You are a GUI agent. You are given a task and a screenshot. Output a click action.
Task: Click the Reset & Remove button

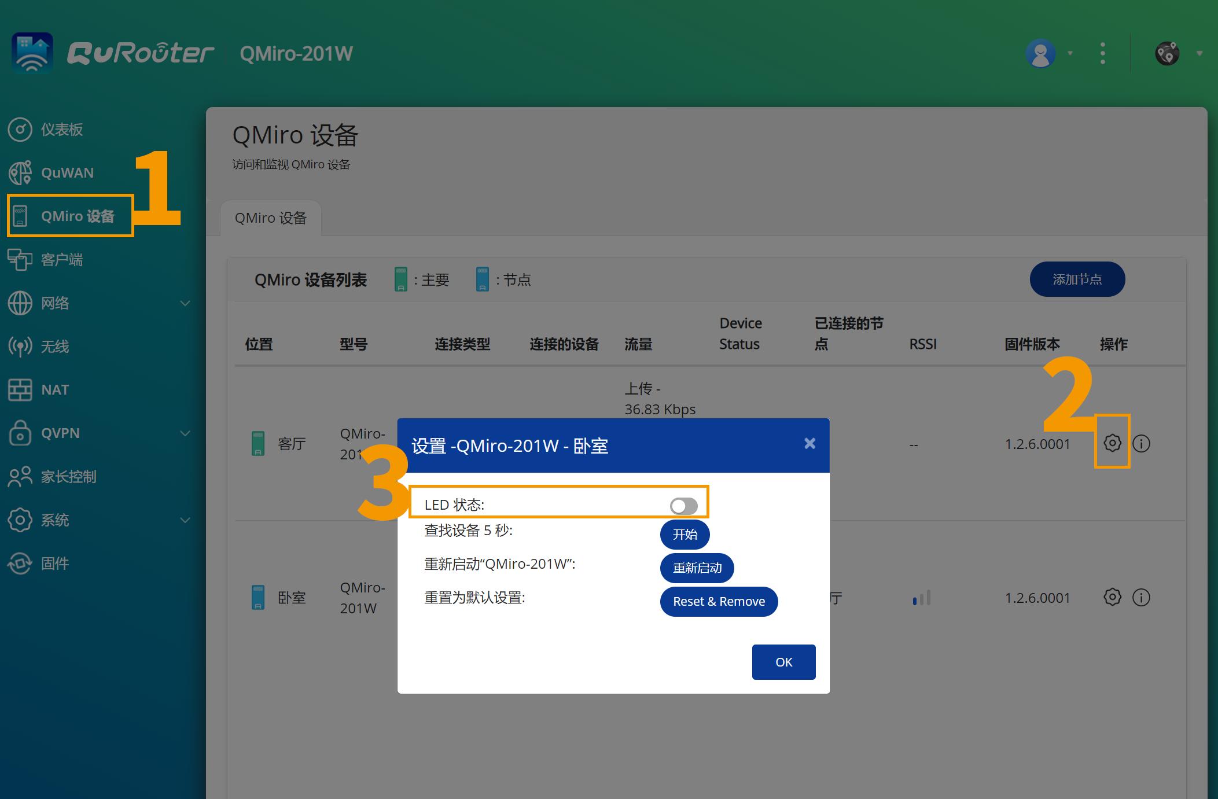[719, 601]
